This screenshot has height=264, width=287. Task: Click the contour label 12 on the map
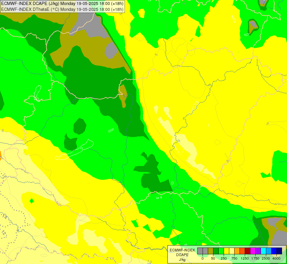[4, 233]
